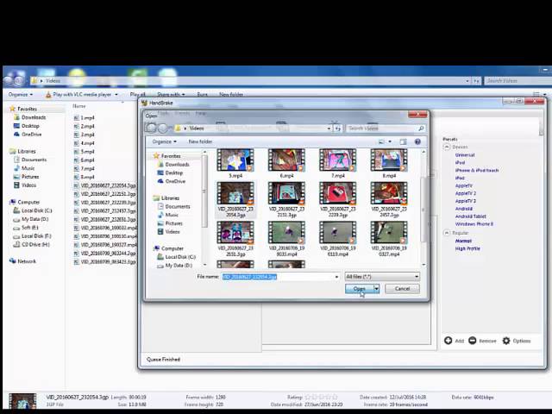Click New folder in the Open dialog
This screenshot has height=414, width=552.
[200, 141]
